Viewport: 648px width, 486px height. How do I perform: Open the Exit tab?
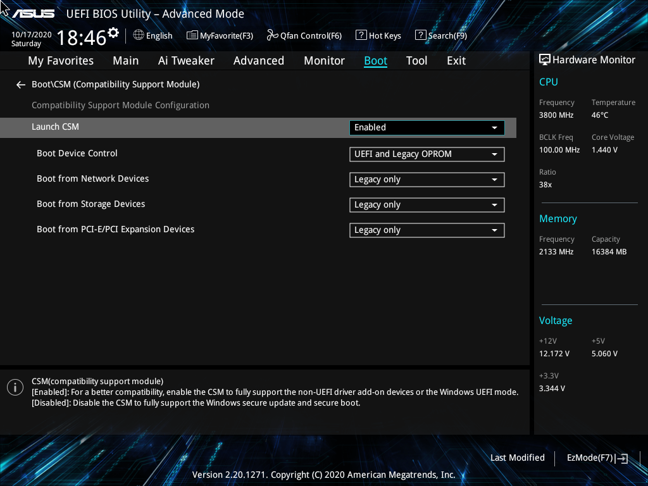click(x=456, y=61)
